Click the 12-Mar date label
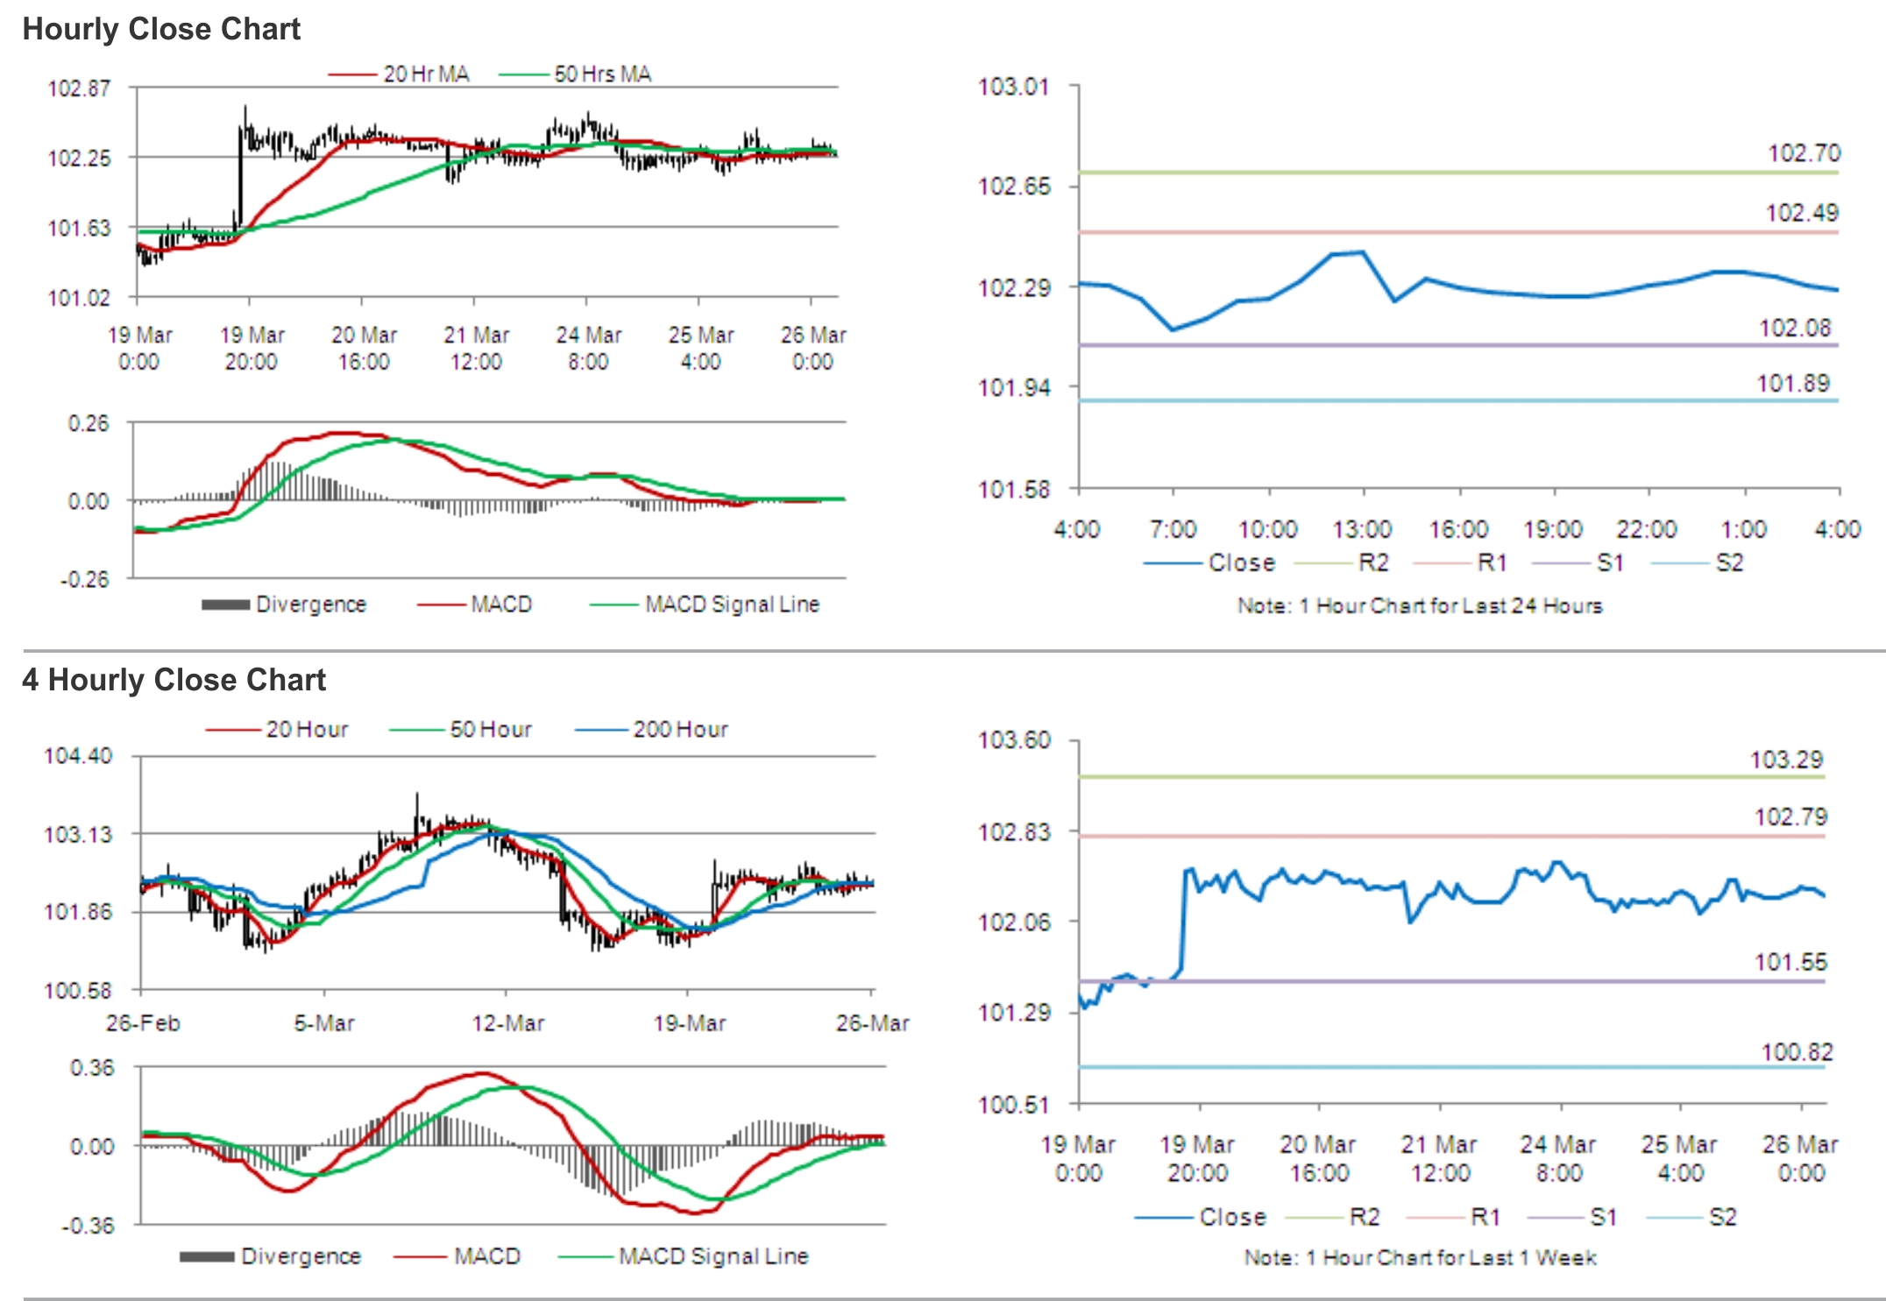The width and height of the screenshot is (1886, 1301). click(x=508, y=1022)
